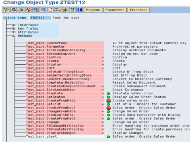Click green dot for List of all Orders
The image size is (190, 142).
[x=108, y=104]
